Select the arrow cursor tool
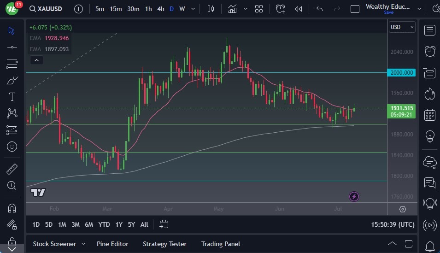Image resolution: width=440 pixels, height=253 pixels. click(x=12, y=30)
